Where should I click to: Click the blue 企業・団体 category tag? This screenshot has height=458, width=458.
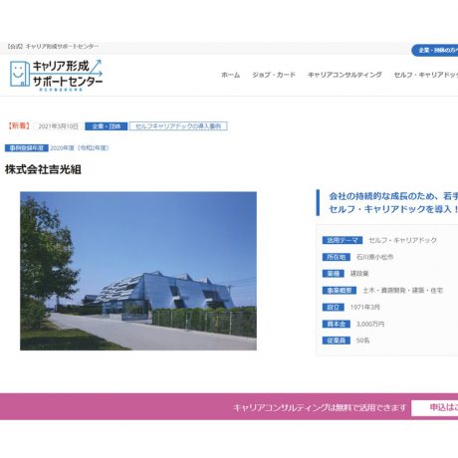point(107,126)
